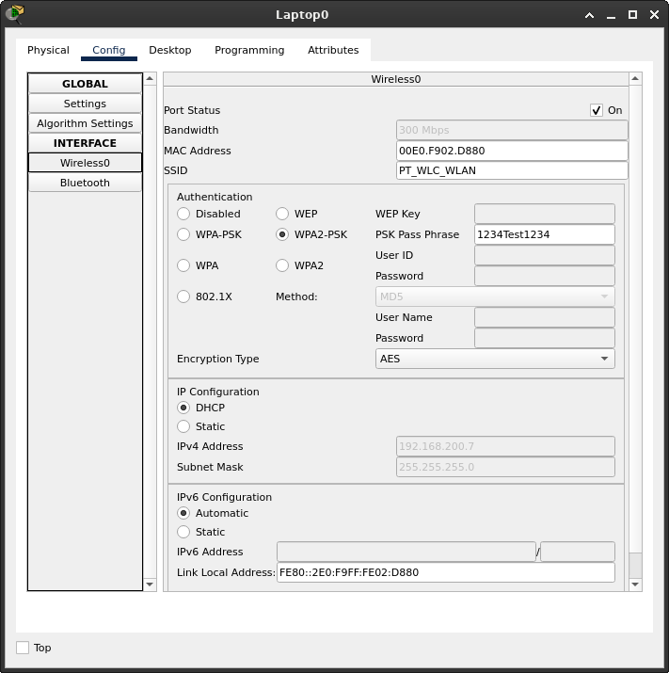Click the sidebar scroll up arrow
The image size is (669, 673).
point(150,79)
